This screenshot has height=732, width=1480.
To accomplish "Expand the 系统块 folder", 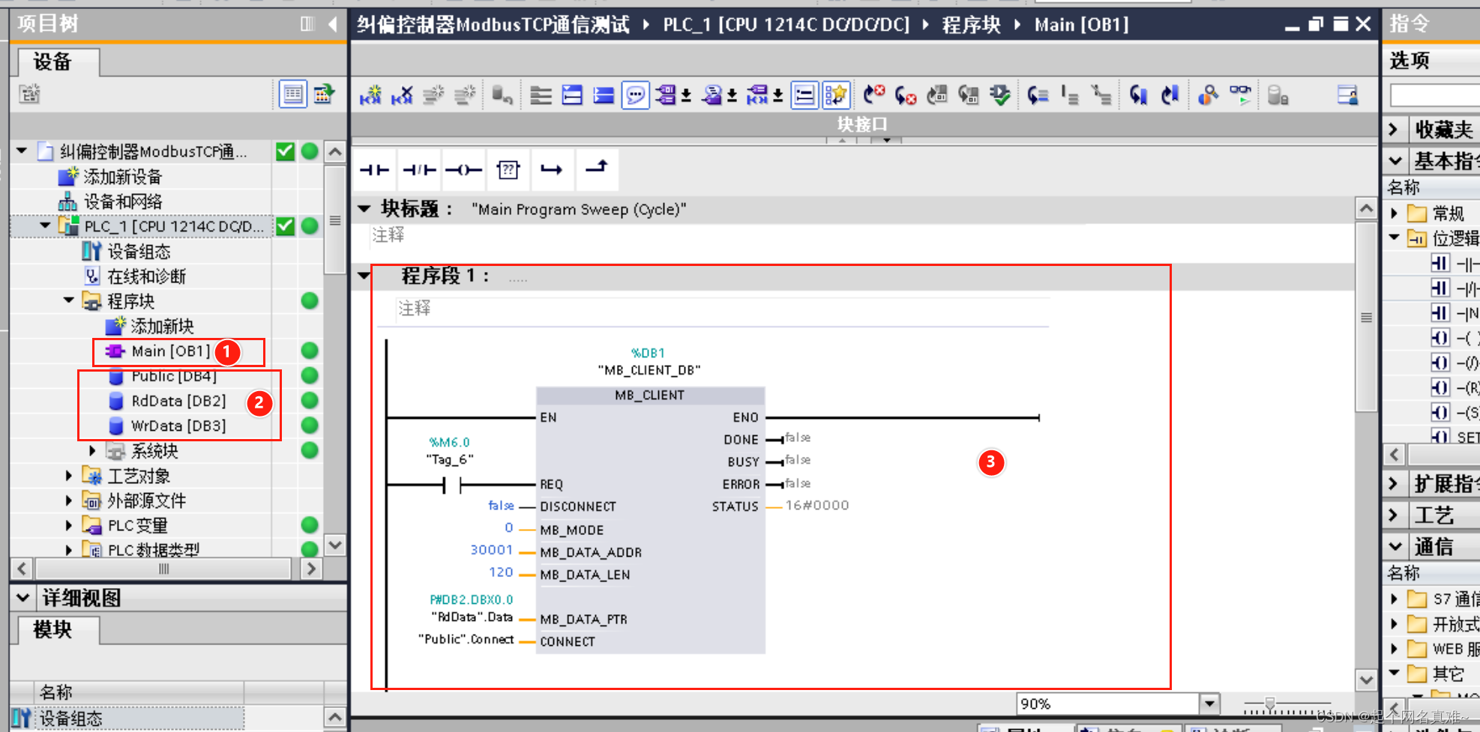I will coord(92,450).
